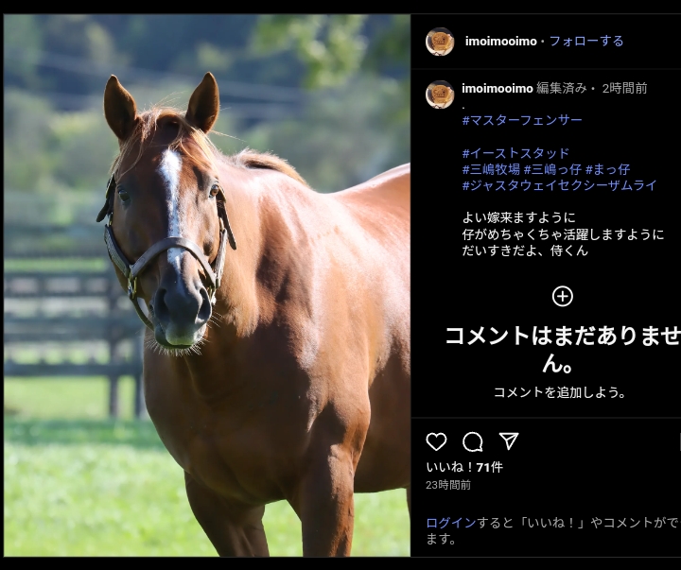Click the 23時間前 post timestamp
Image resolution: width=681 pixels, height=570 pixels.
448,485
